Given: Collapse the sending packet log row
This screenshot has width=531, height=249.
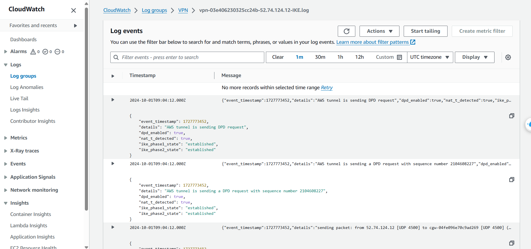Looking at the screenshot, I should 113,227.
